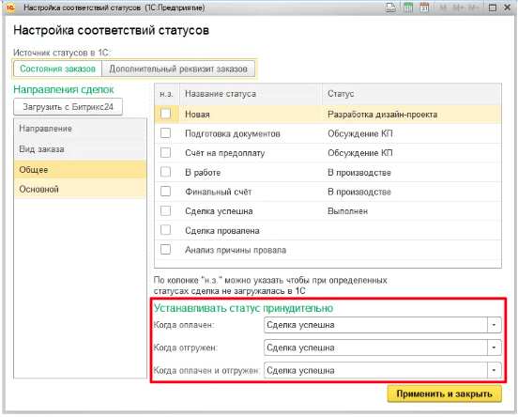Image resolution: width=518 pixels, height=417 pixels.
Task: Select the Основной order type row
Action: (x=81, y=189)
